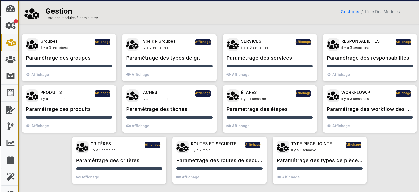The image size is (419, 192).
Task: Click the Affichage badge on CRITÈRES card
Action: (153, 145)
